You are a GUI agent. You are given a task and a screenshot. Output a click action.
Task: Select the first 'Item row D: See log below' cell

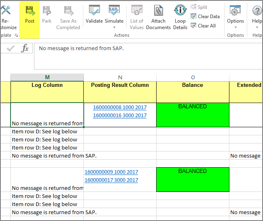click(x=47, y=131)
